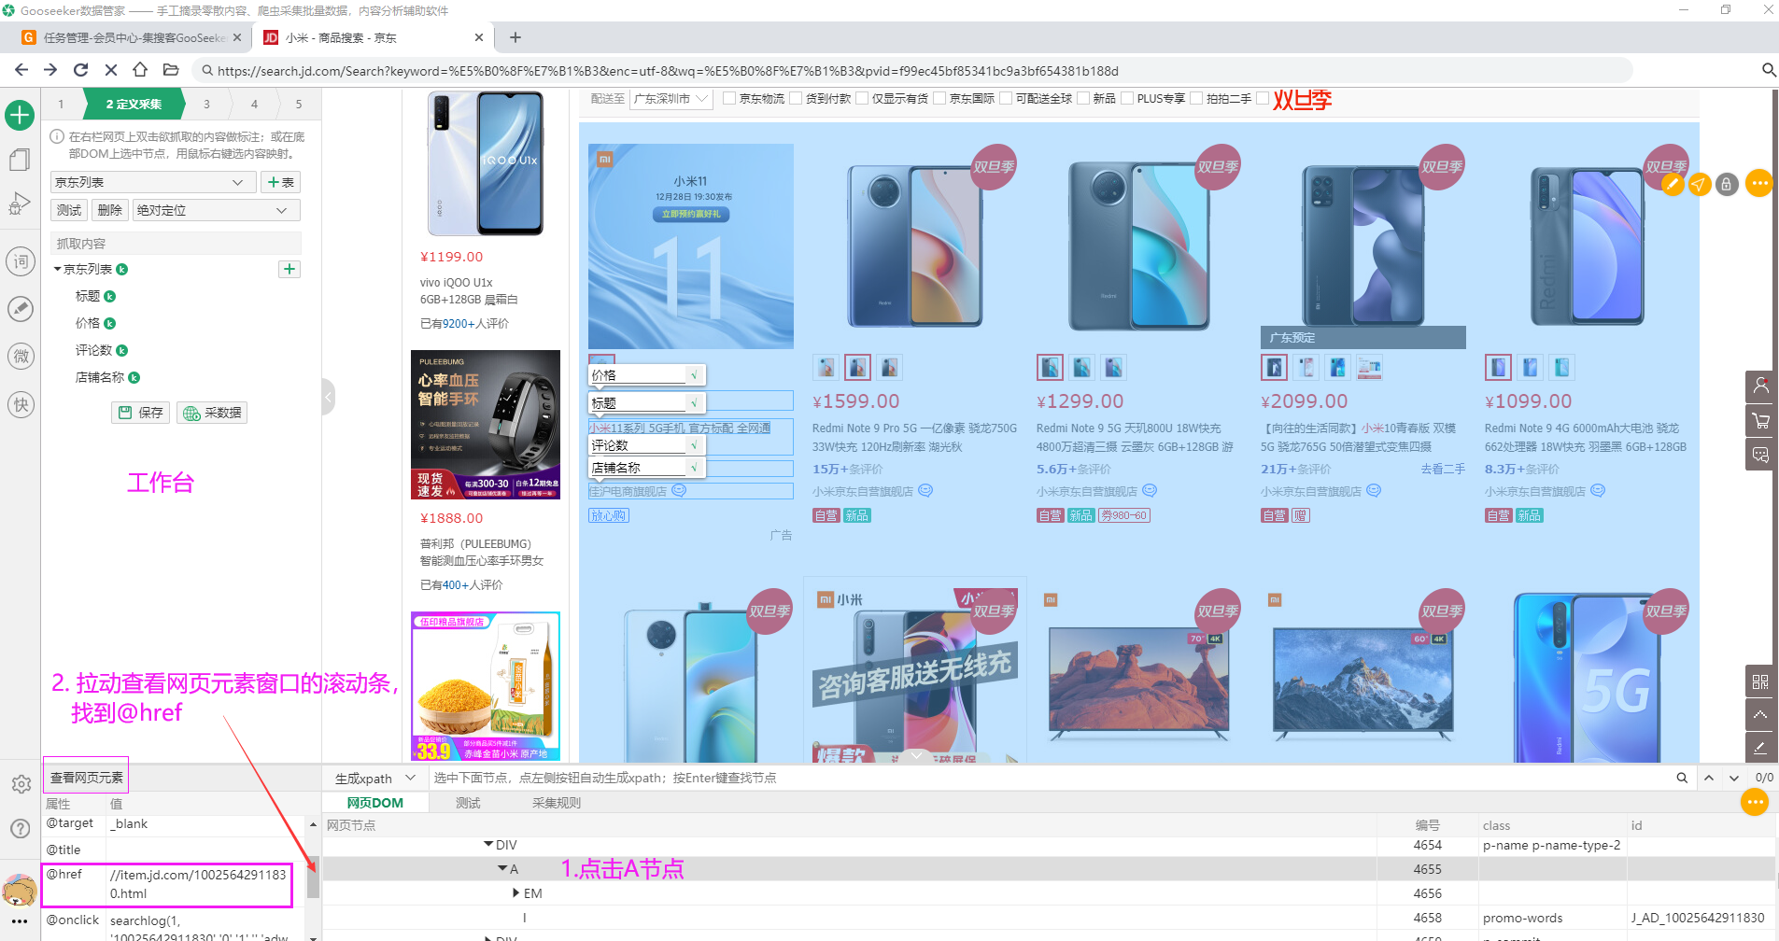Open the 京东列表 table dropdown

153,182
